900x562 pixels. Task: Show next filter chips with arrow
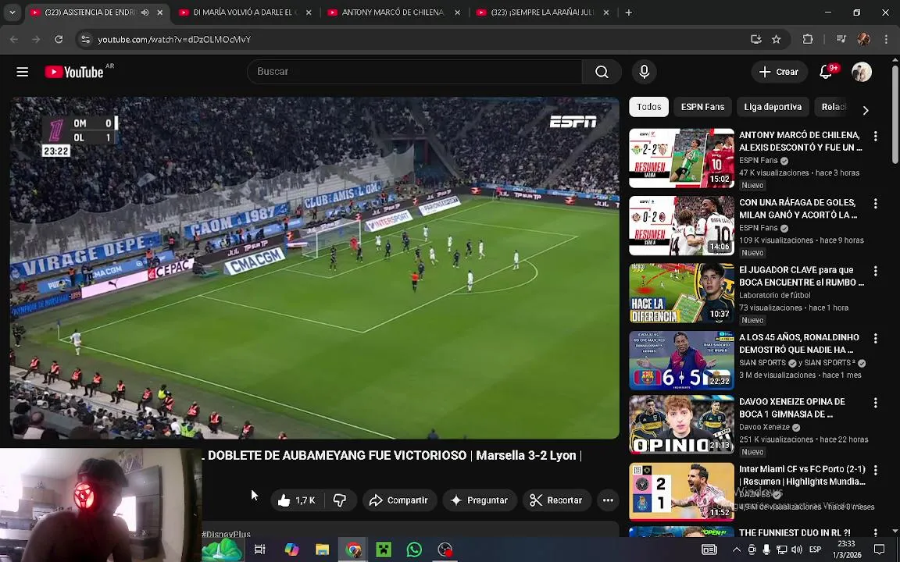pyautogui.click(x=866, y=110)
